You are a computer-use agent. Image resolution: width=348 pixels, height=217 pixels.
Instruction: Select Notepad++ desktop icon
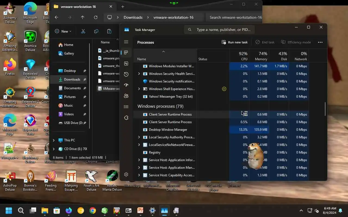pyautogui.click(x=10, y=151)
